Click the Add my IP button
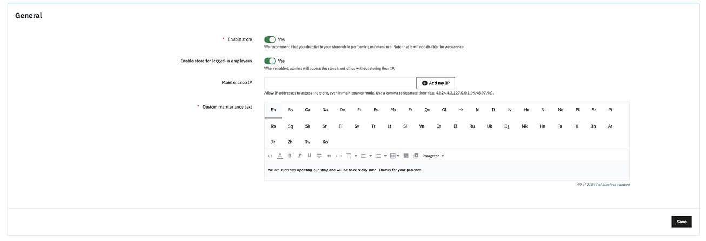The image size is (706, 241). click(x=436, y=83)
